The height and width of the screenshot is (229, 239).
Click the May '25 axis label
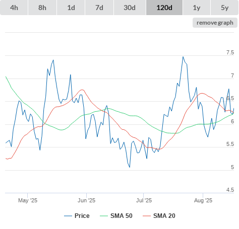point(28,200)
